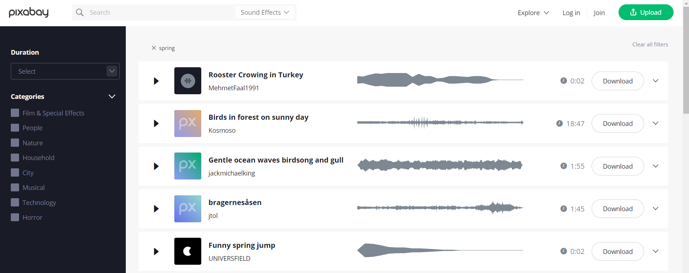
Task: Enable the Nature category checkbox
Action: coord(15,143)
